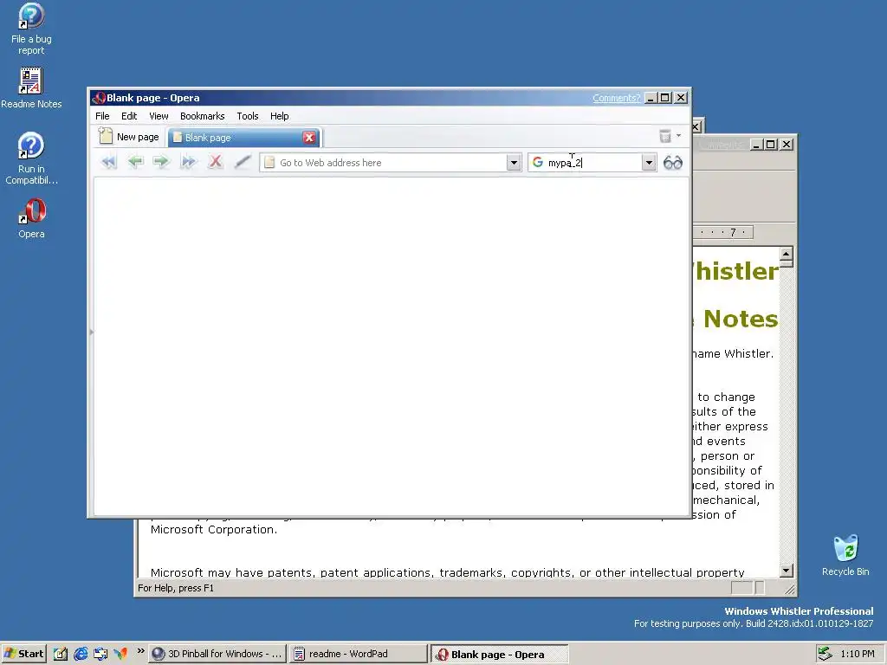Open the Readme Notes desktop icon
Screen dimensions: 887x665
coord(31,88)
